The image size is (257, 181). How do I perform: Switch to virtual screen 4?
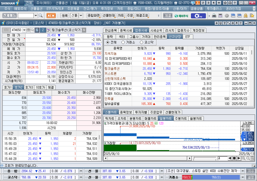(x=214, y=3)
